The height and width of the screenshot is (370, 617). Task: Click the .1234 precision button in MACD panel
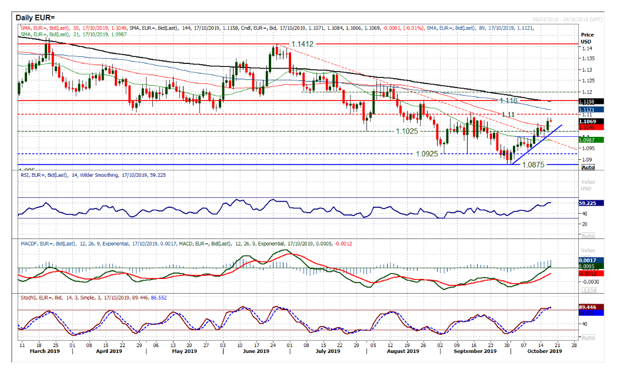tap(588, 290)
